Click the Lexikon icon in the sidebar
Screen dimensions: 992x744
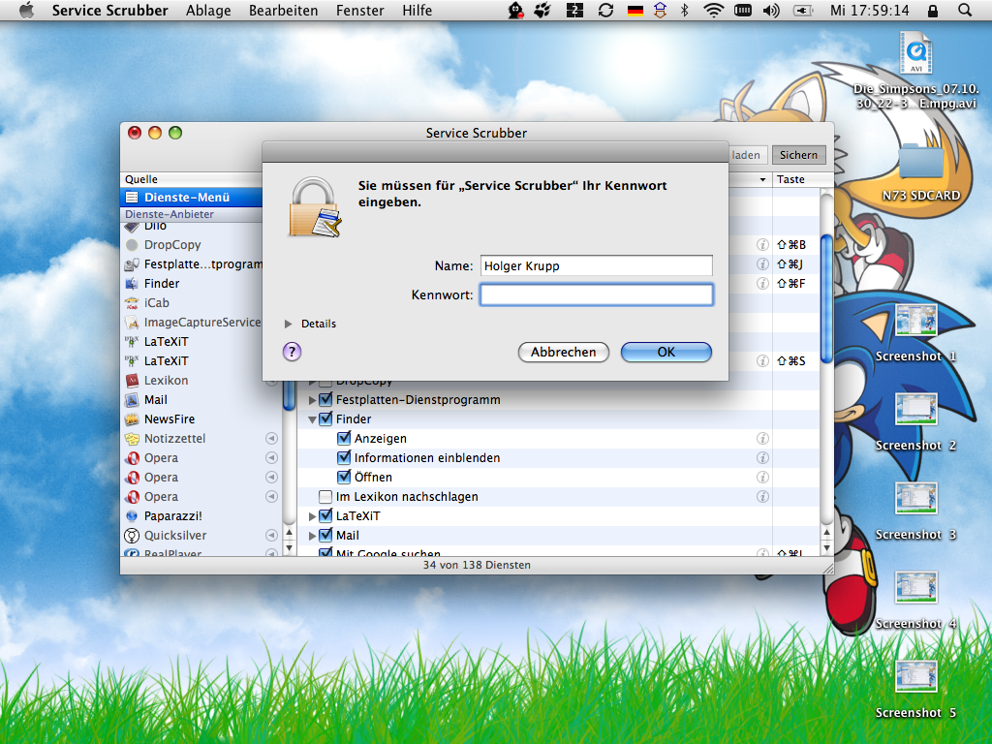click(132, 381)
